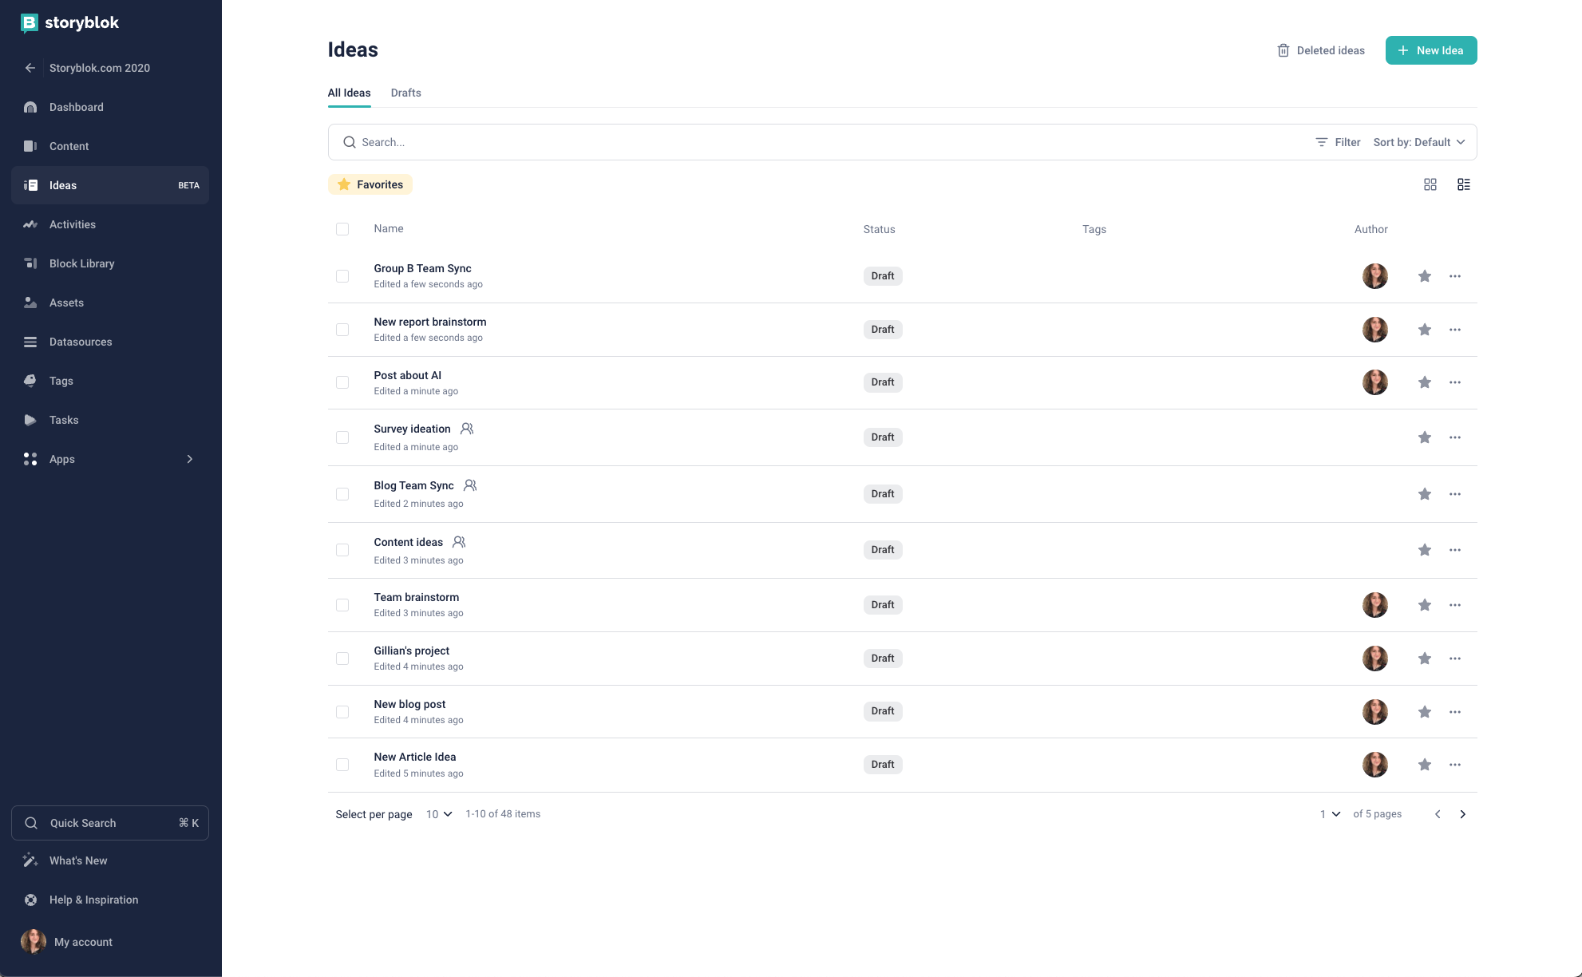Show only Favorites
The height and width of the screenshot is (977, 1582).
(x=370, y=184)
